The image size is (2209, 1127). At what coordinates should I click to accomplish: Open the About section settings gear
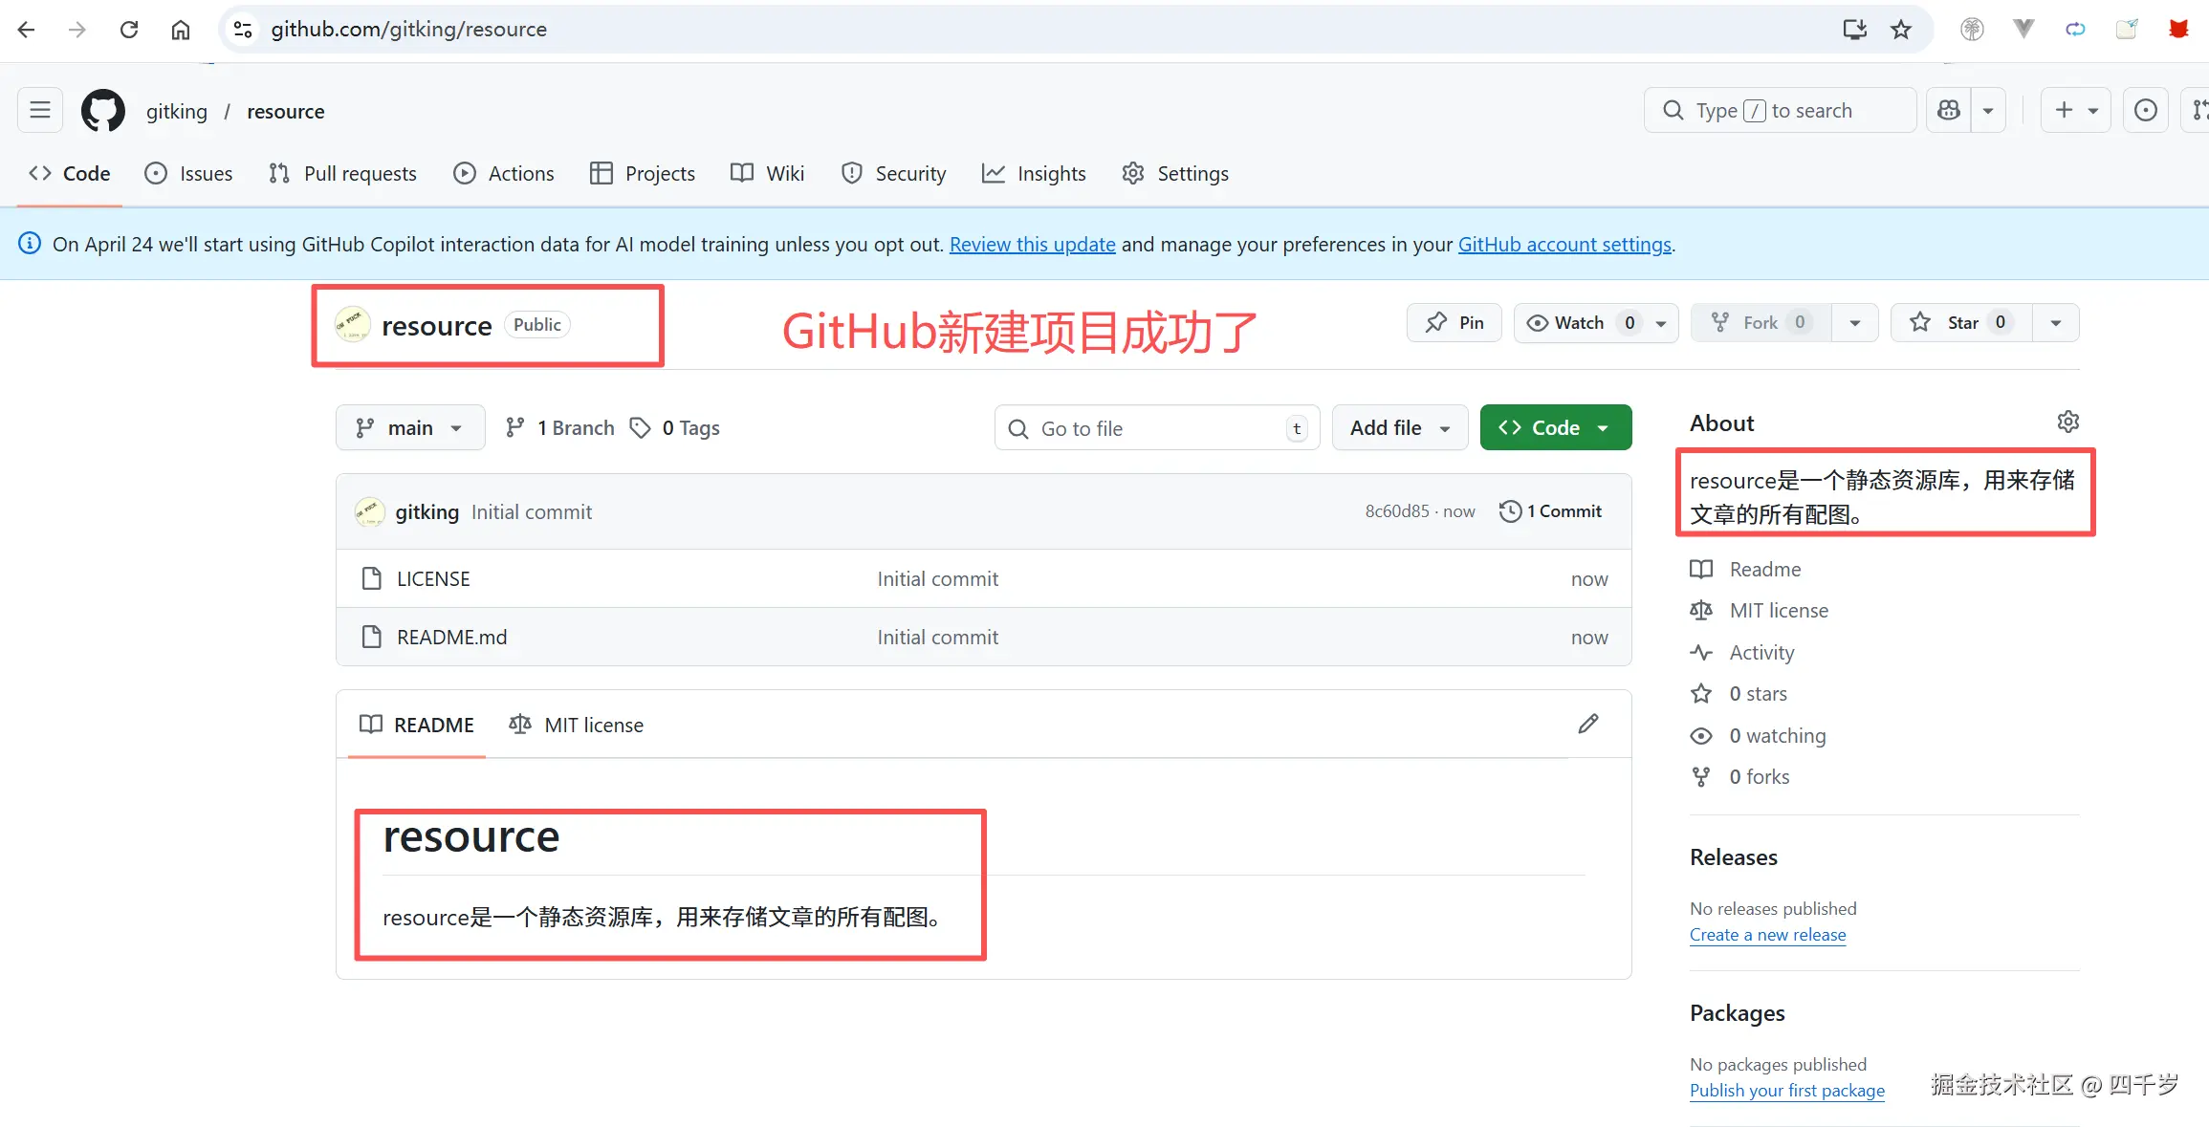pyautogui.click(x=2068, y=421)
